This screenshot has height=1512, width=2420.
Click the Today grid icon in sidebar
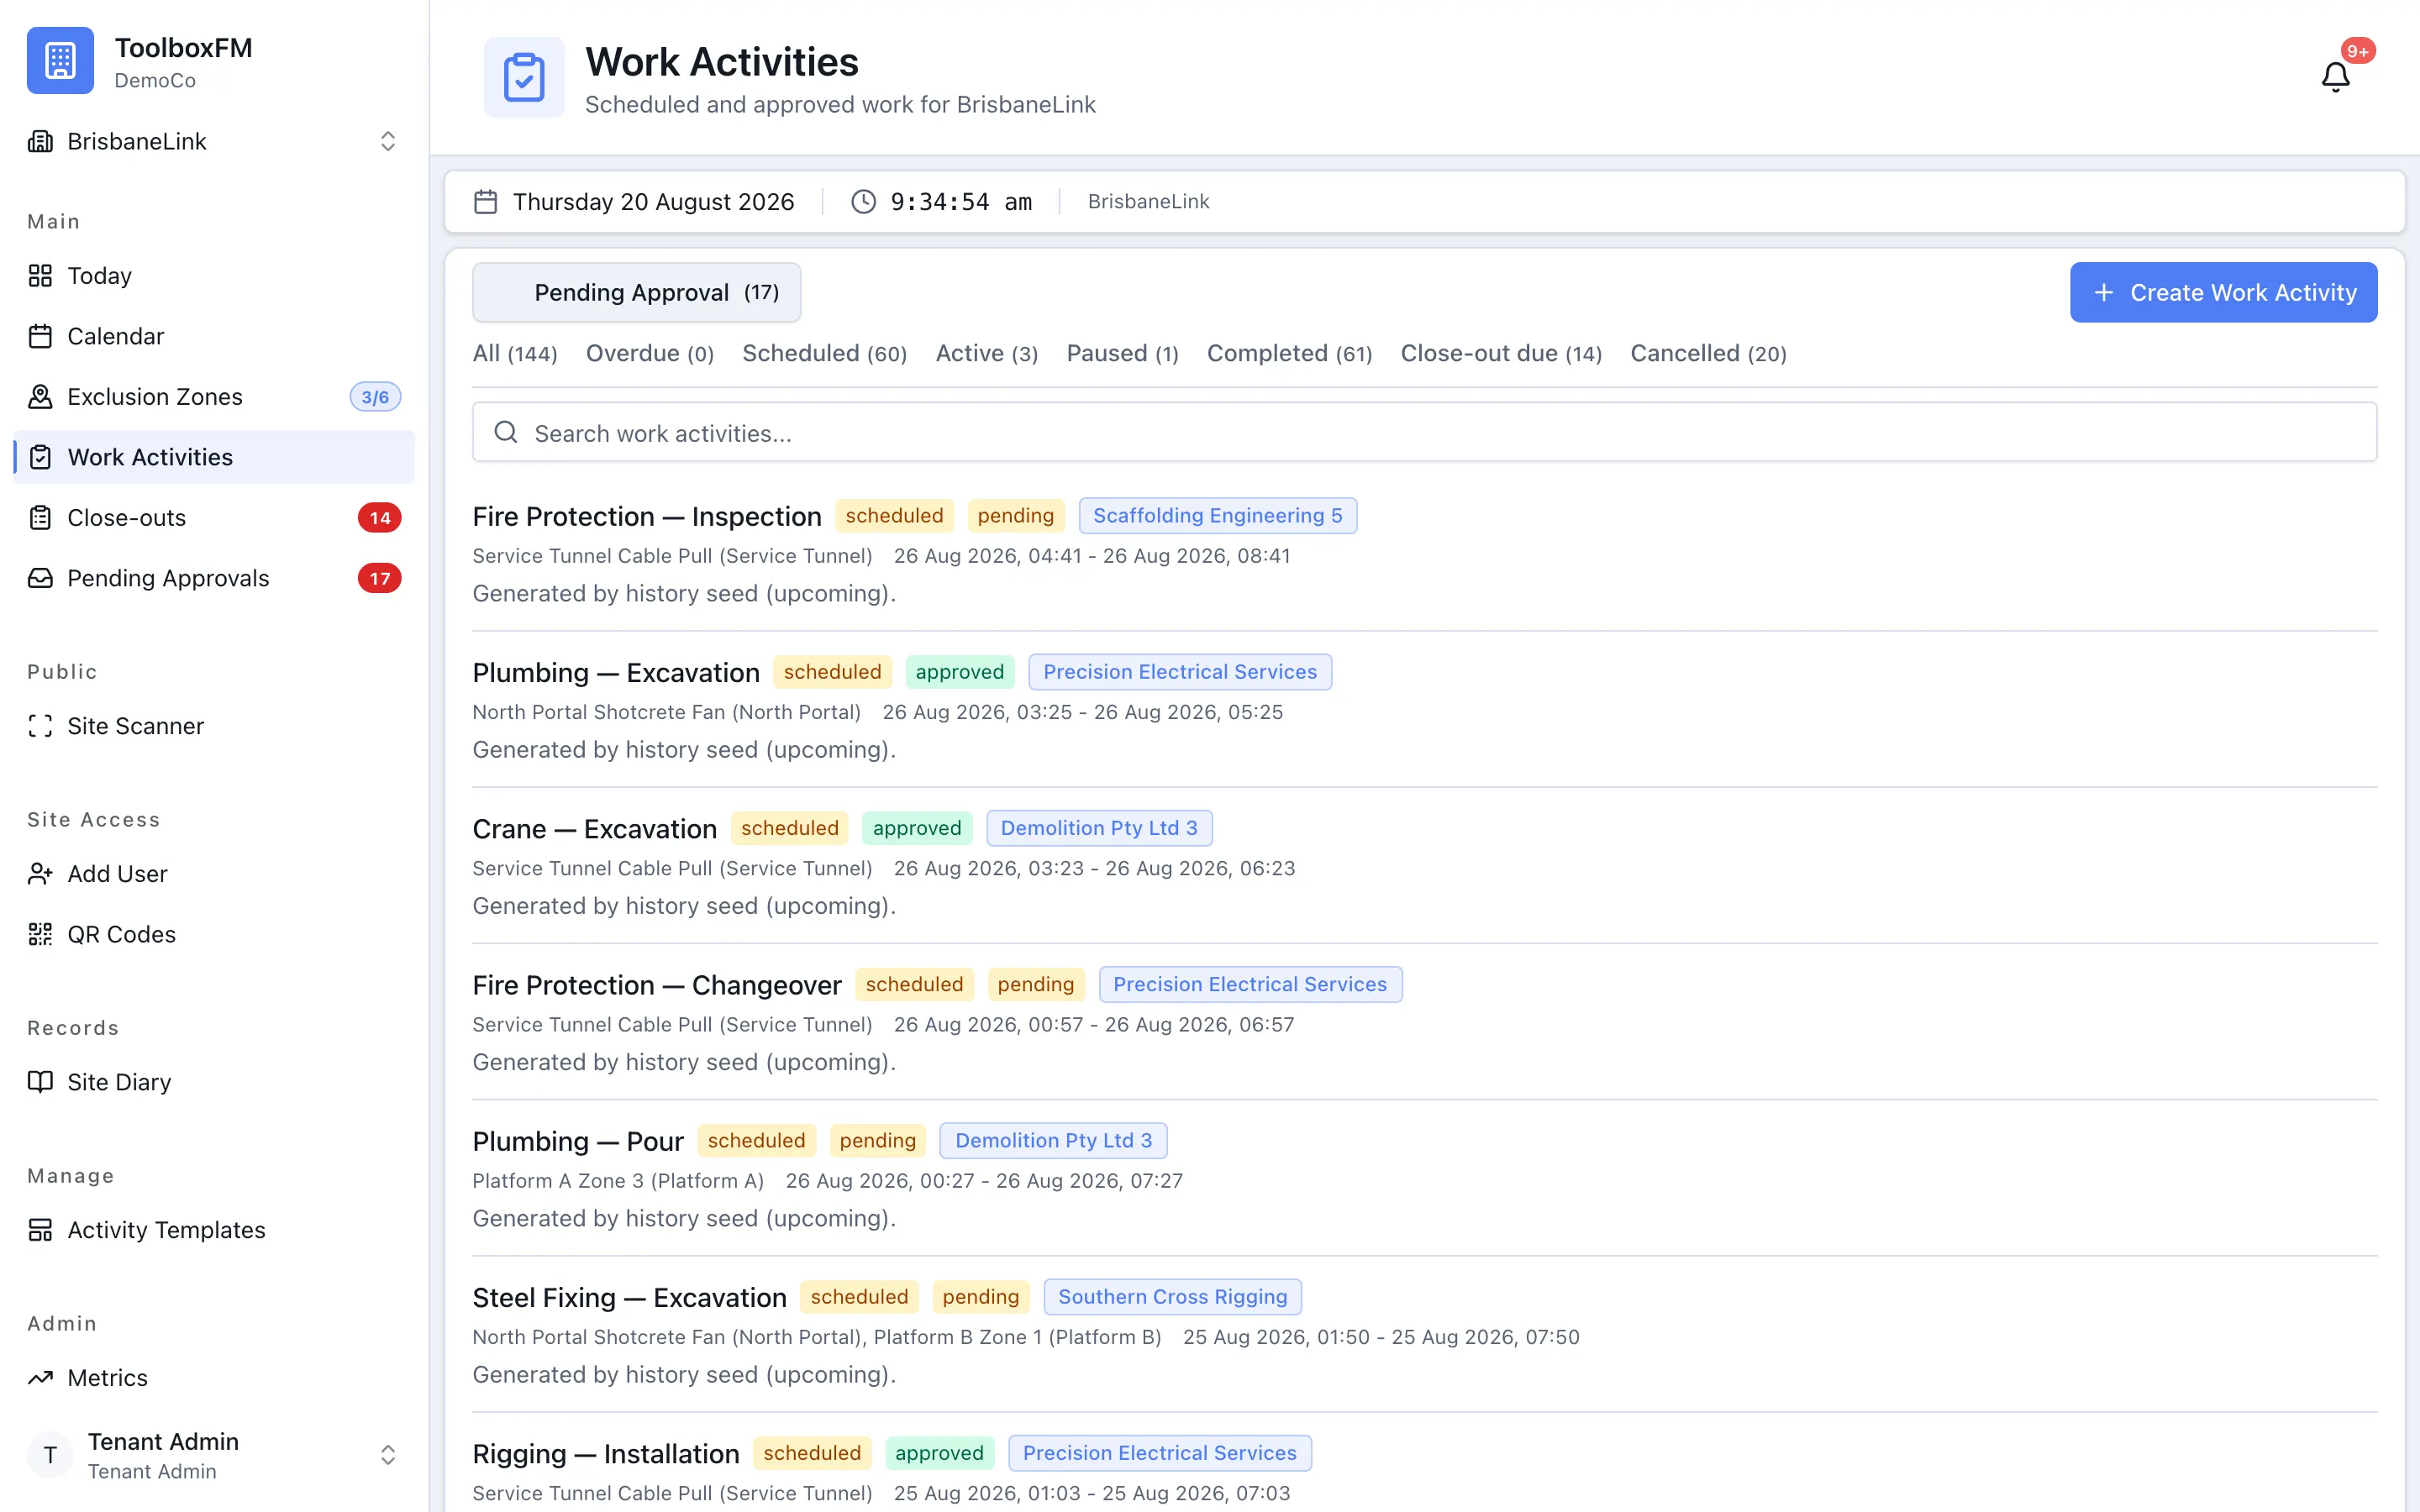(40, 276)
